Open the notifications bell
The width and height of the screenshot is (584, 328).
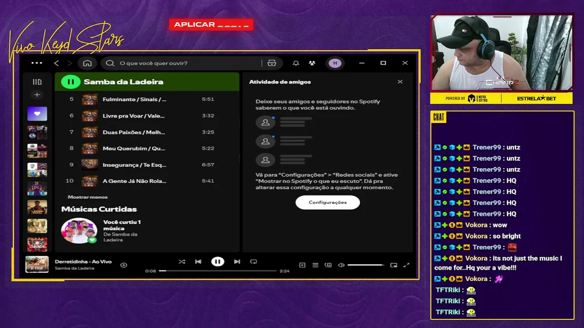[x=296, y=63]
